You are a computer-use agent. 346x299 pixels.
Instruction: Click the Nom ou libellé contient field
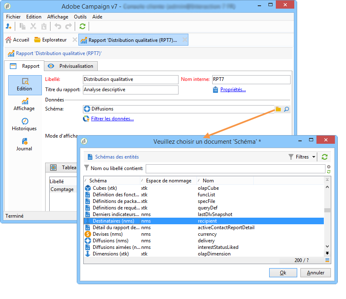click(235, 169)
